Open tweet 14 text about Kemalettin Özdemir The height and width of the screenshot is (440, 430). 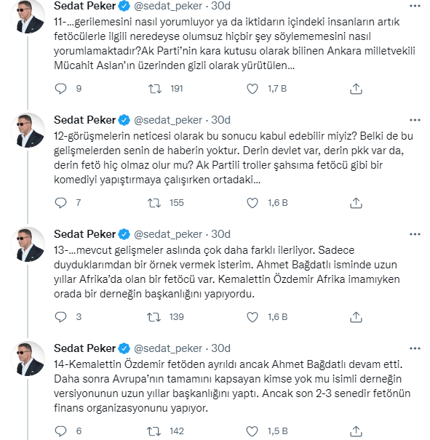(232, 386)
